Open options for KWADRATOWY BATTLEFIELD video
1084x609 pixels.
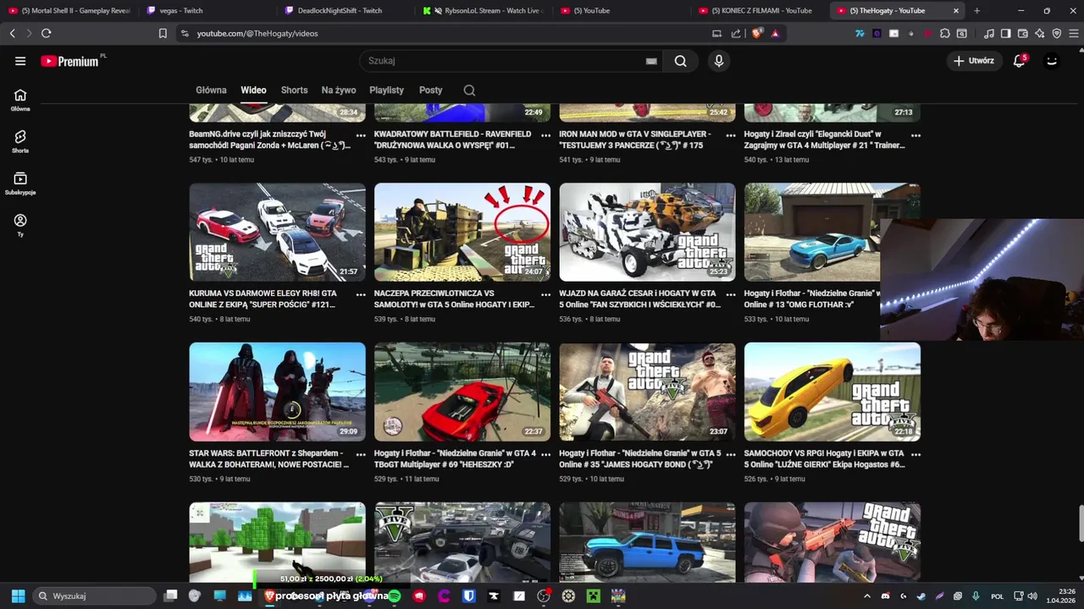pyautogui.click(x=545, y=135)
